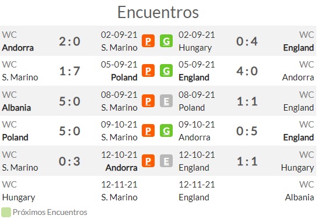Image resolution: width=318 pixels, height=219 pixels.
Task: Click green G badge for Hungary vs England
Action: click(166, 41)
